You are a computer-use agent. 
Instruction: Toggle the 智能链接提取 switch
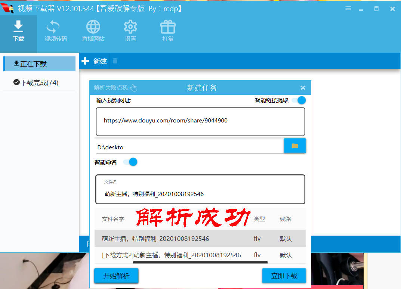[299, 100]
